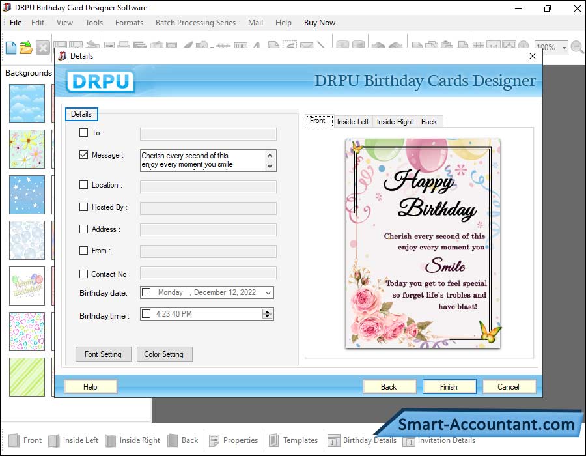586x456 pixels.
Task: Tick the Birthday time checkbox
Action: [x=146, y=313]
